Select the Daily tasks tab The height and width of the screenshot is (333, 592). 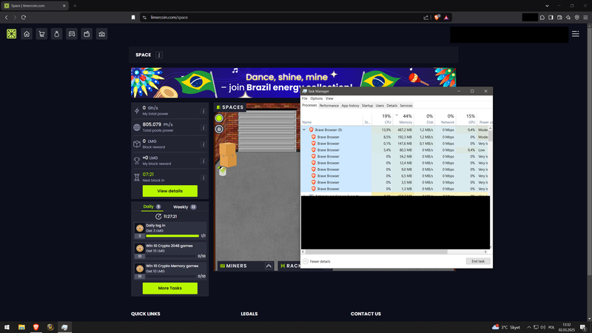tap(152, 206)
